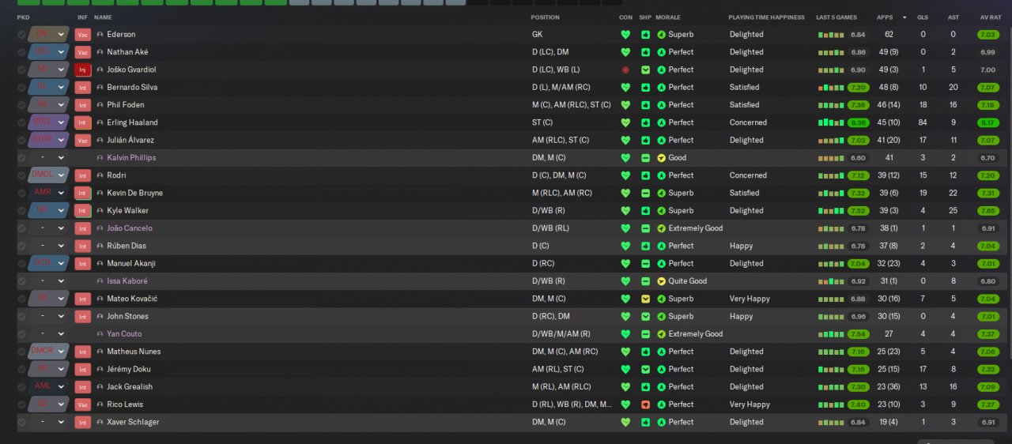Click Ederson's morale icon
The width and height of the screenshot is (1012, 444).
tap(661, 35)
